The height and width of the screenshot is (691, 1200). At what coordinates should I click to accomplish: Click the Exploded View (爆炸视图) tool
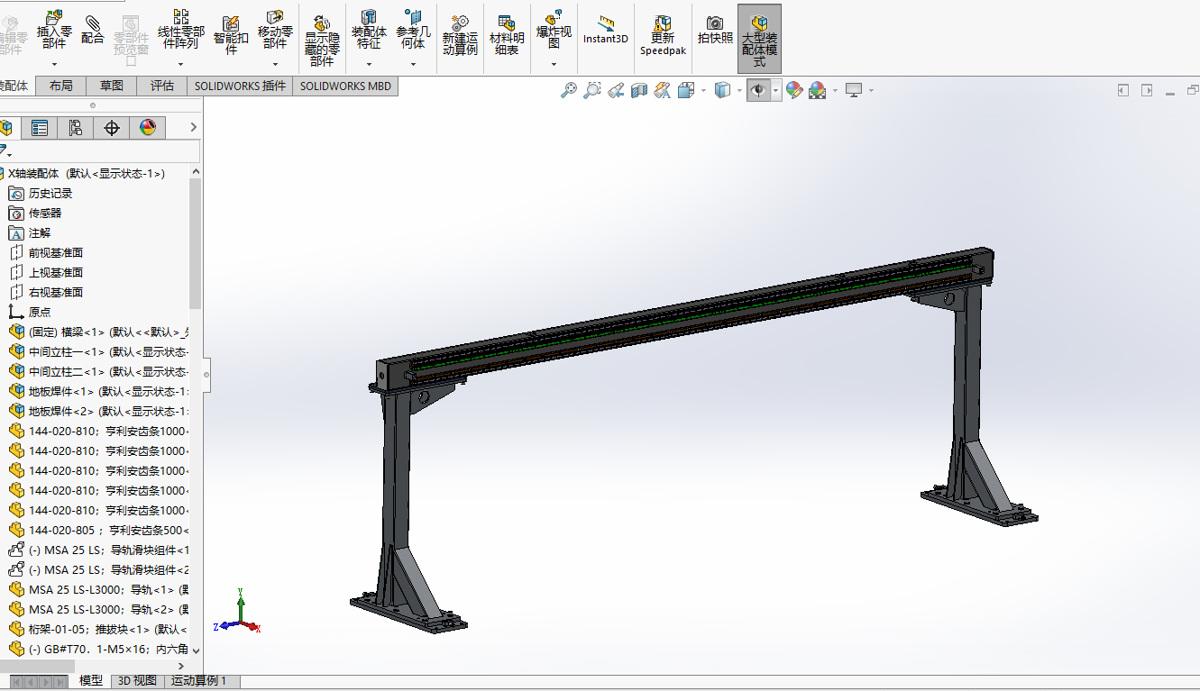point(554,29)
